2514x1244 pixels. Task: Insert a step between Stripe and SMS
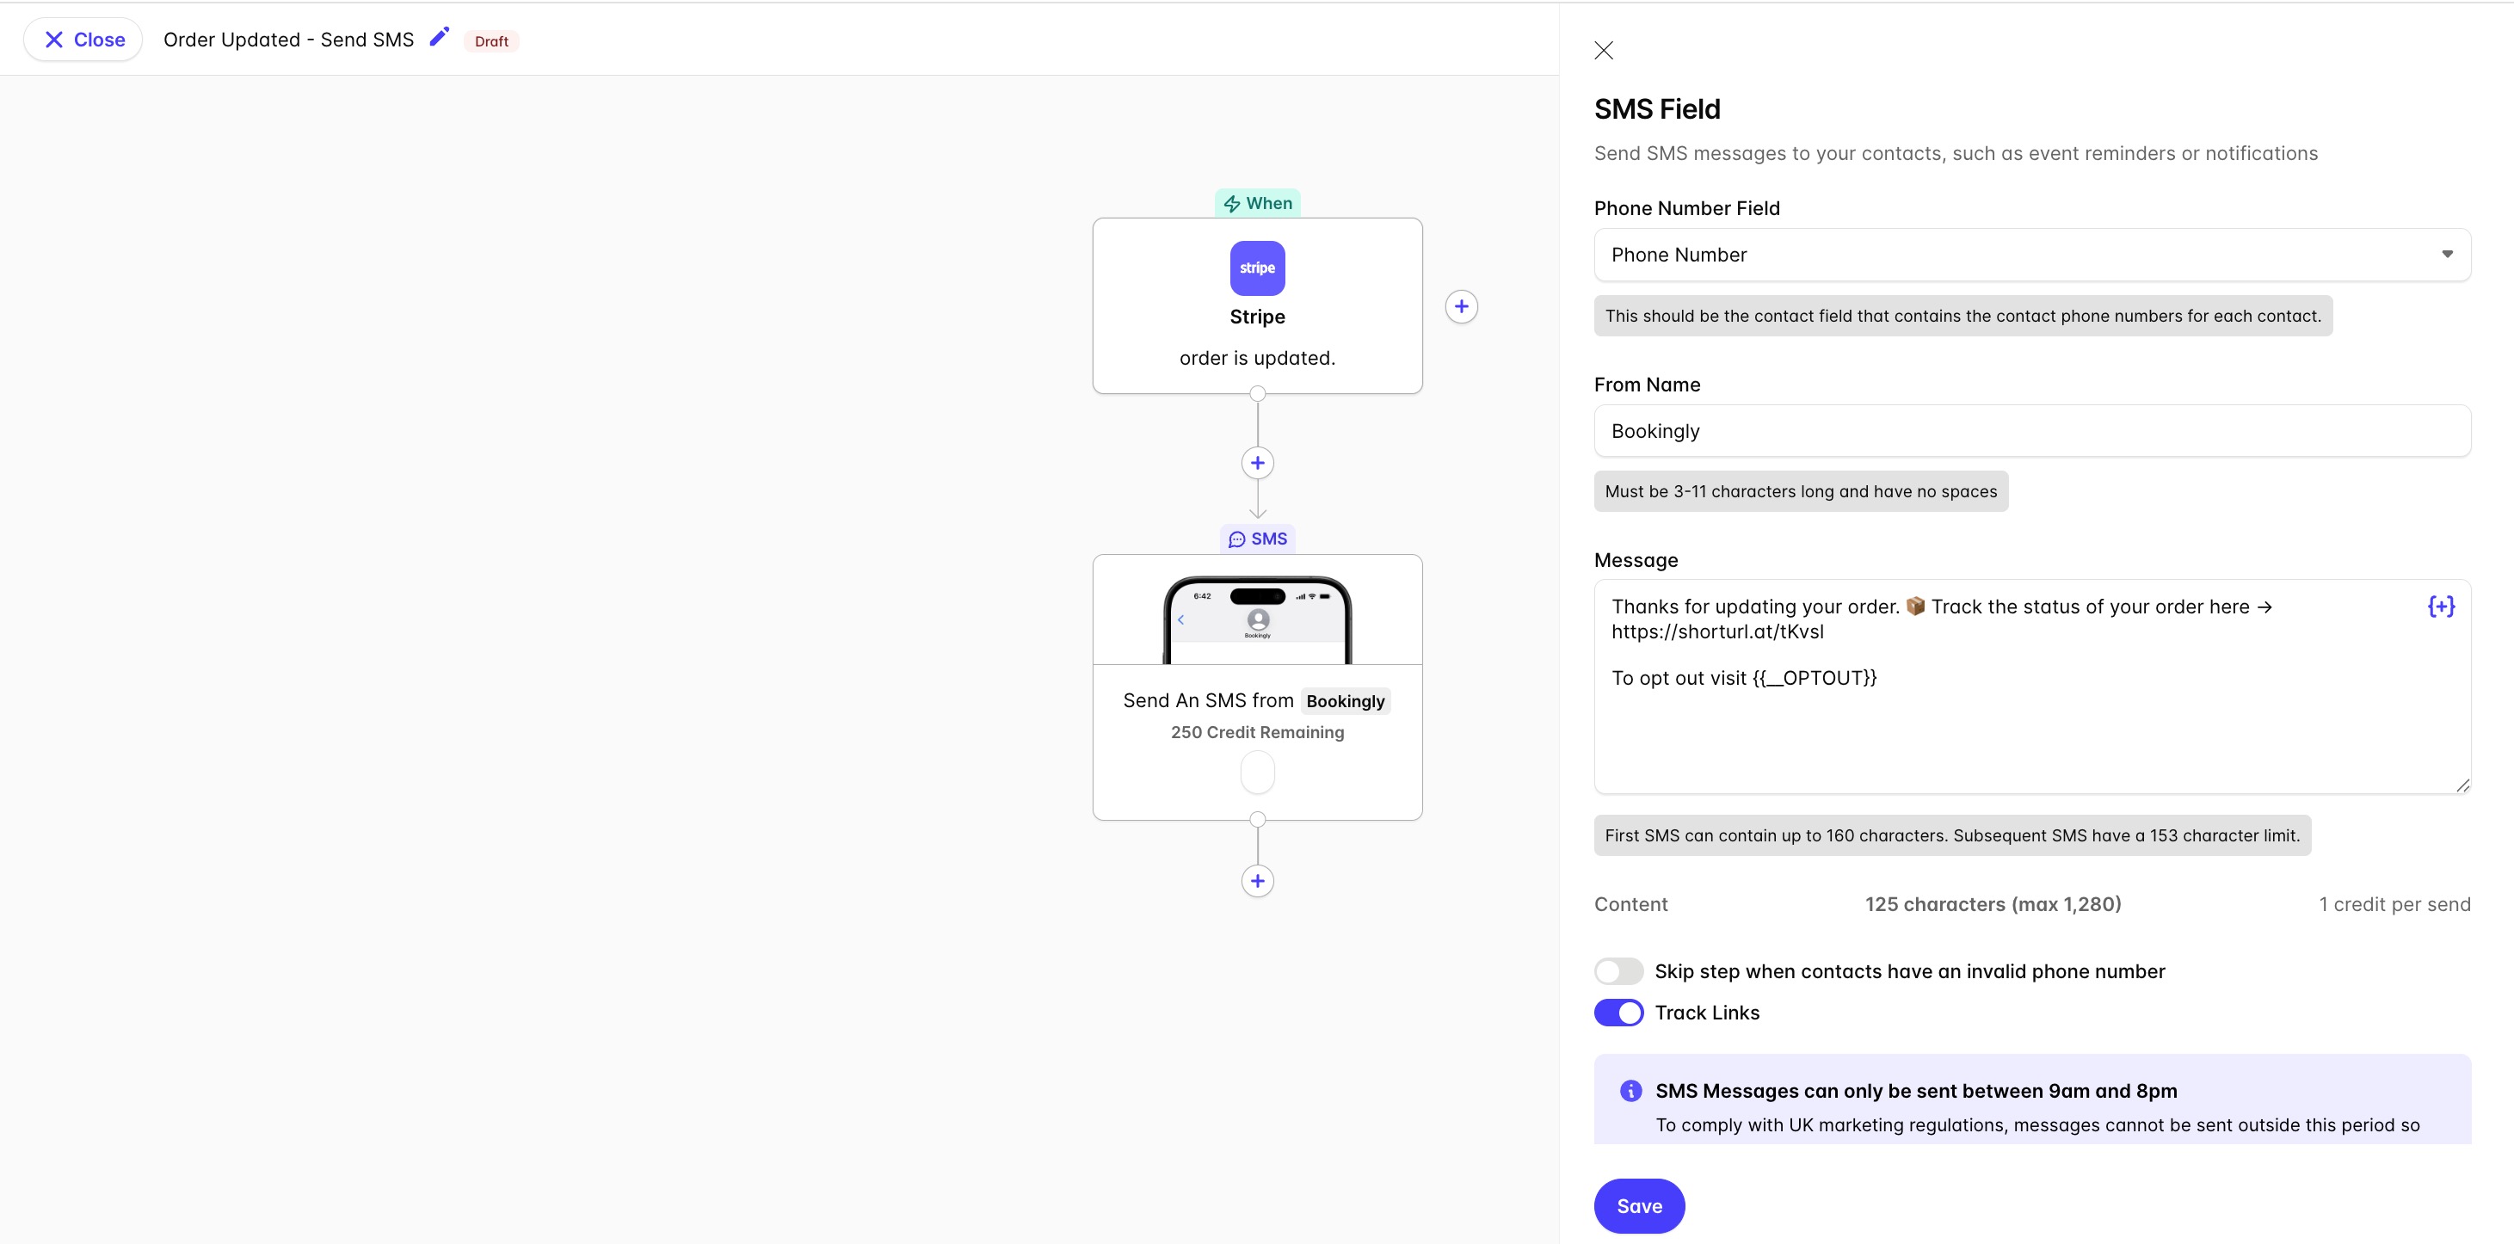point(1257,463)
